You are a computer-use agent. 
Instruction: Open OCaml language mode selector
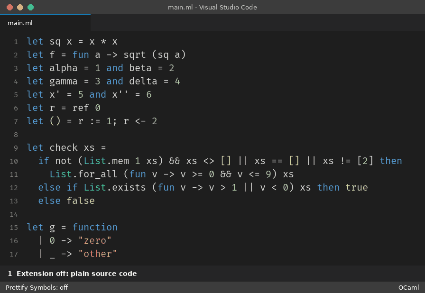pos(408,287)
